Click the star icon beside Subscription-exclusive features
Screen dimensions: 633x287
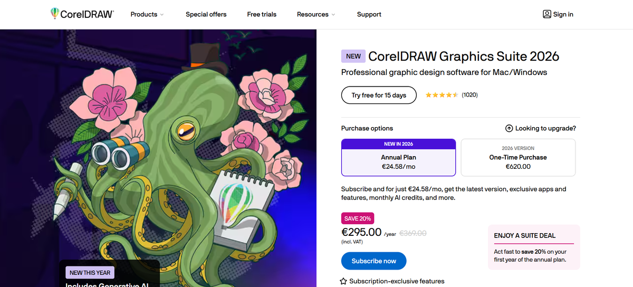coord(343,281)
